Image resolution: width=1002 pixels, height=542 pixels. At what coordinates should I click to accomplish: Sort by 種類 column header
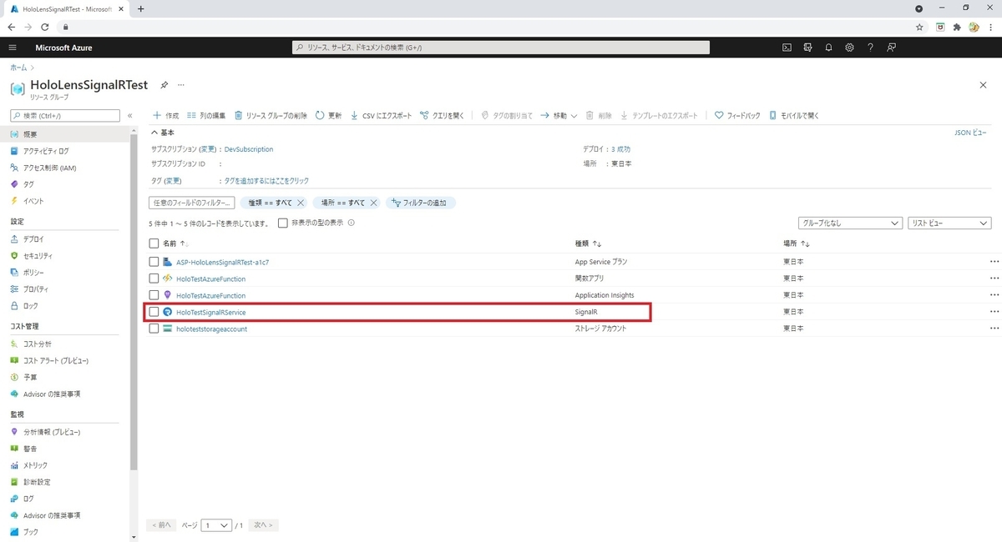pos(588,243)
